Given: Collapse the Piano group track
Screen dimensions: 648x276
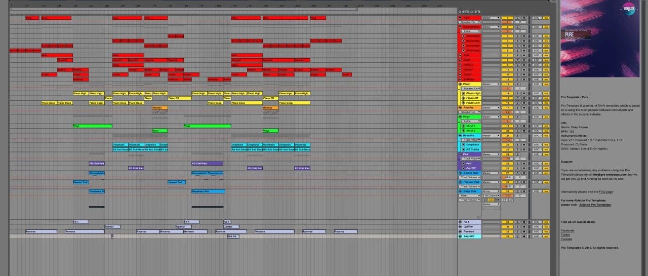Looking at the screenshot, I should (460, 84).
